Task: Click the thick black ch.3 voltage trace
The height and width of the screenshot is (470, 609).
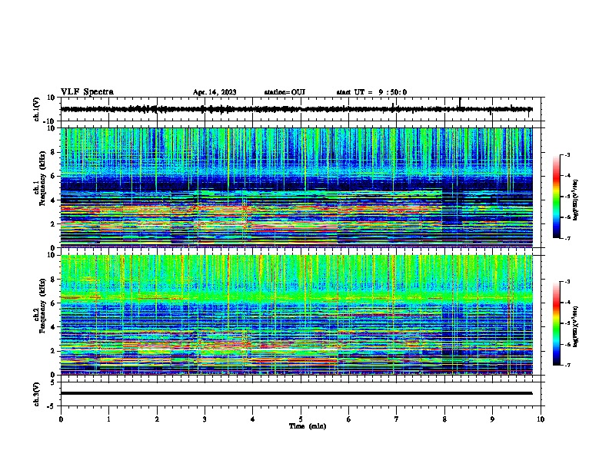Action: [296, 393]
